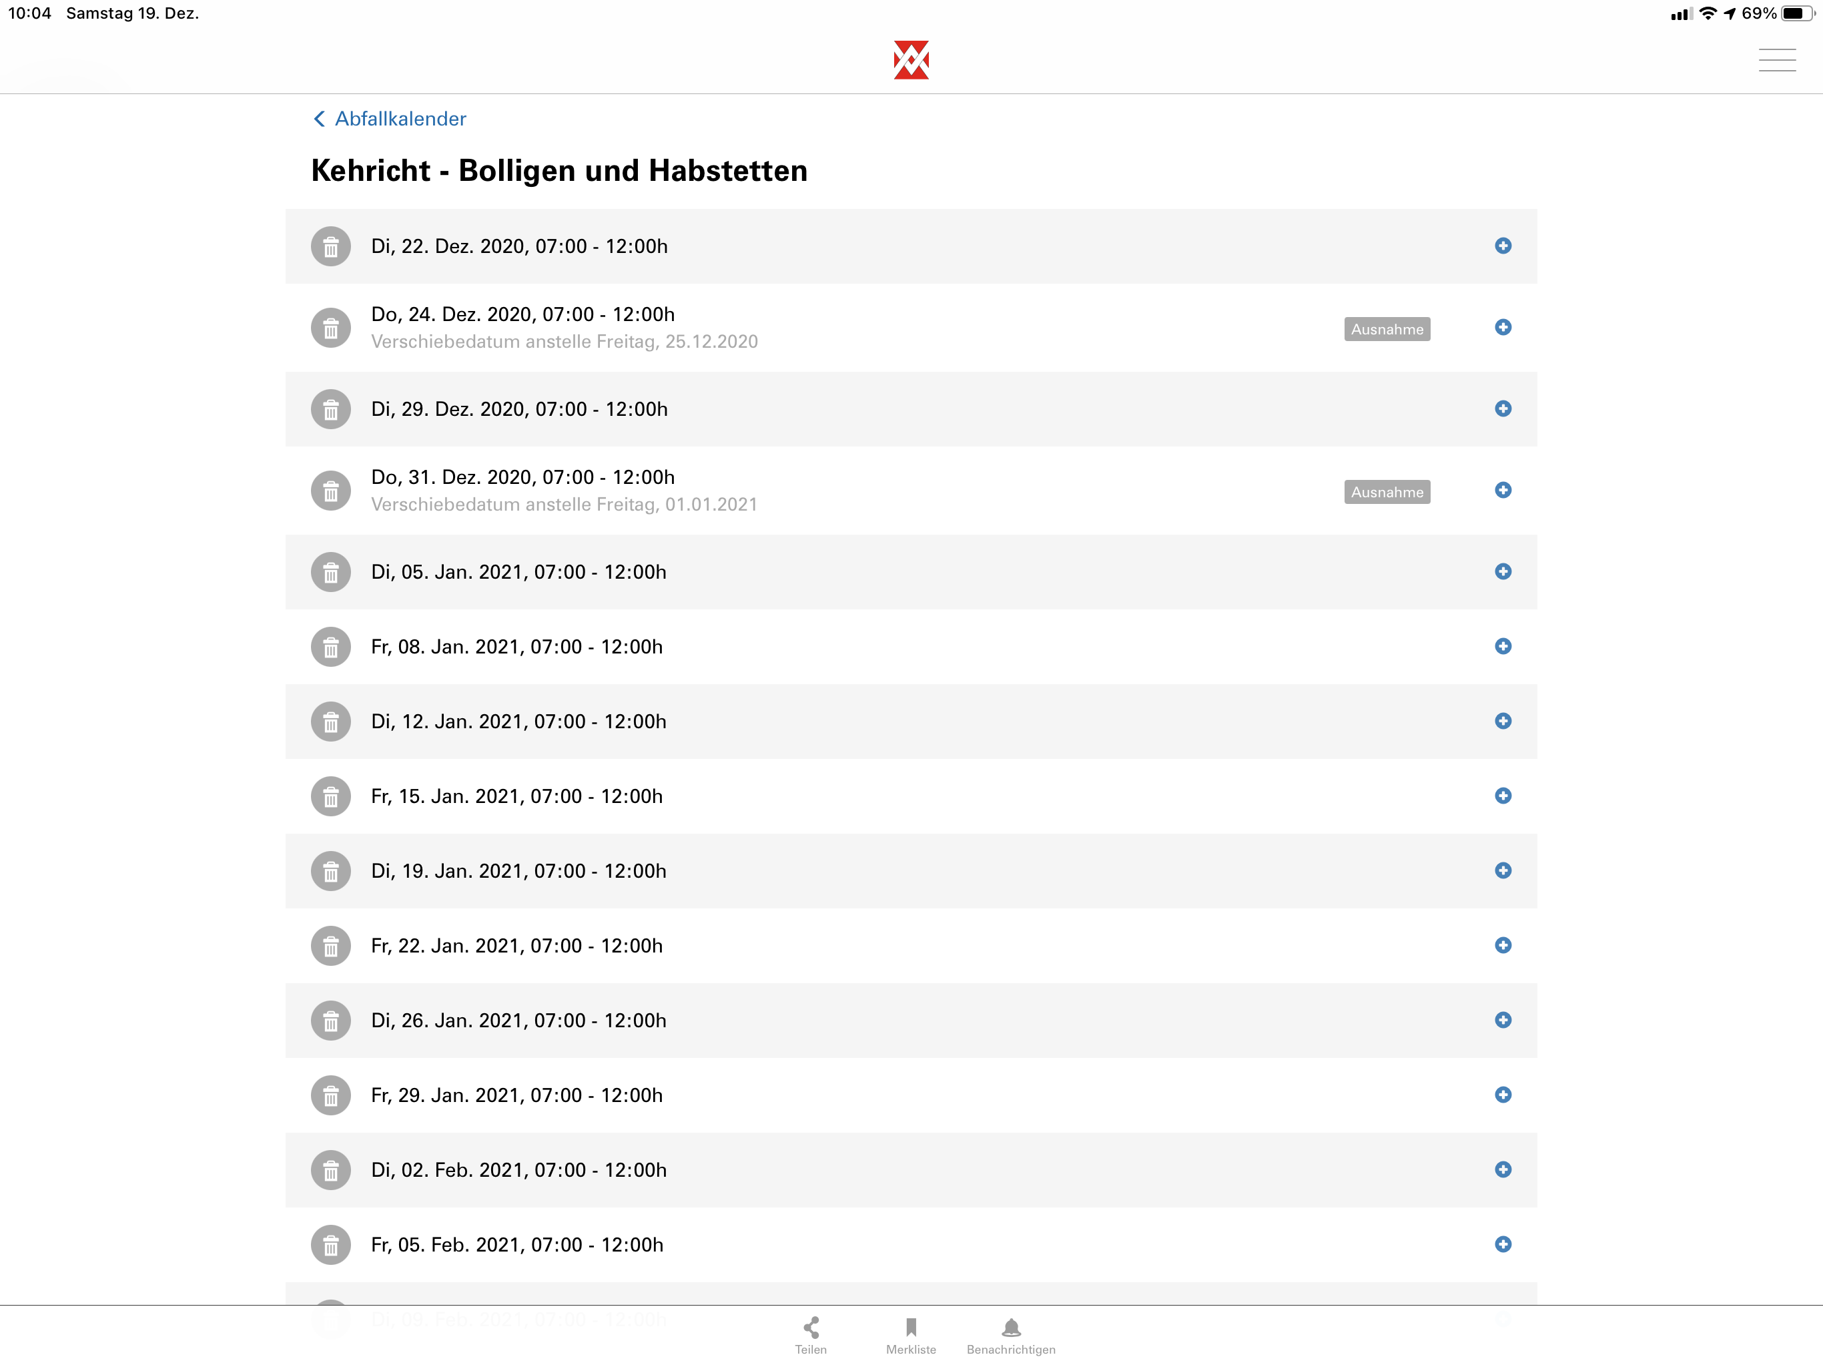Tap trash icon for Di, 22. Dez. 2020
The width and height of the screenshot is (1823, 1367).
330,246
